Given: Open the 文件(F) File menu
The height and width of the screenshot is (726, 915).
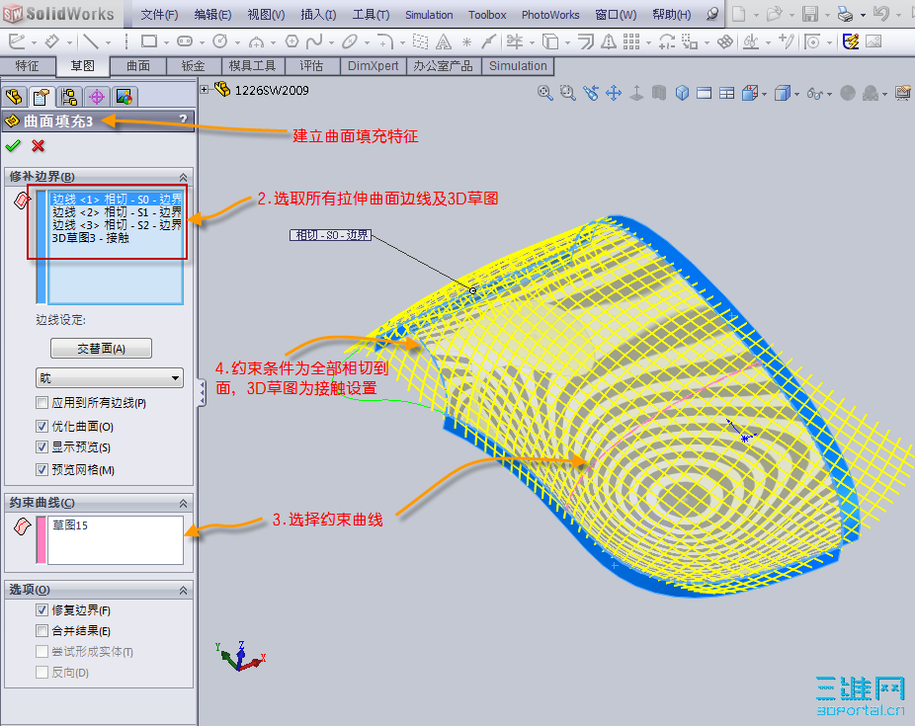Looking at the screenshot, I should (x=159, y=15).
